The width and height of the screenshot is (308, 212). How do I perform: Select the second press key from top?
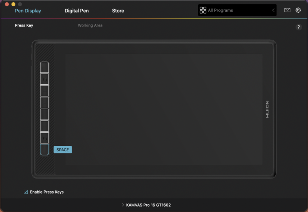pyautogui.click(x=44, y=79)
